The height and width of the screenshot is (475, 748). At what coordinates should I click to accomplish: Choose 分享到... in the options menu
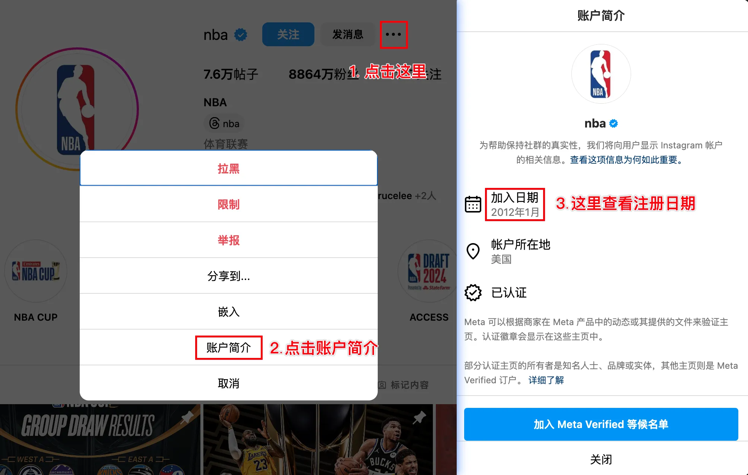[229, 276]
